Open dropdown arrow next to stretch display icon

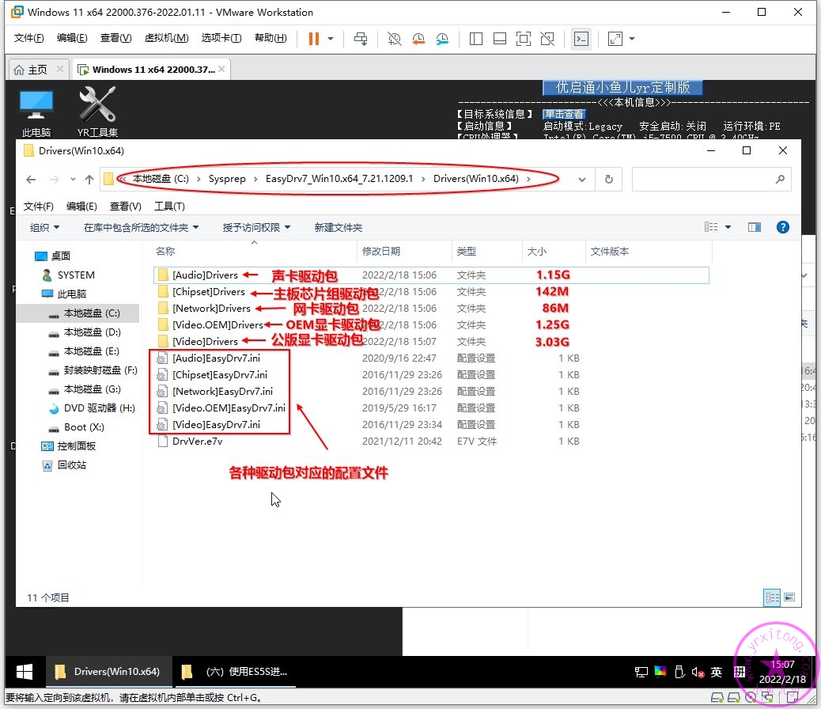tap(632, 39)
